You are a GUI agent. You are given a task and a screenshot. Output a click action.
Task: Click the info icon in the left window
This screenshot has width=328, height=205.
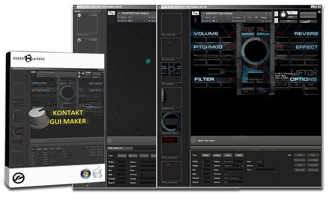[109, 140]
